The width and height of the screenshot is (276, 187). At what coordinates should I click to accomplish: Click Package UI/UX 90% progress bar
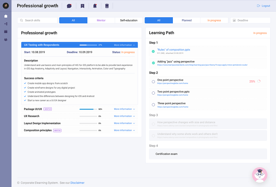(x=88, y=109)
